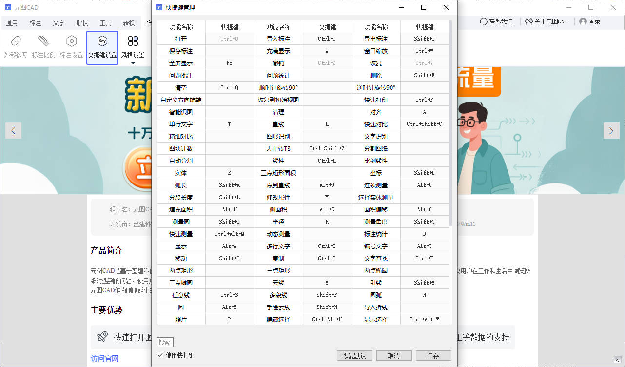Select F5 shortcut cell for 全屏显示

point(230,63)
